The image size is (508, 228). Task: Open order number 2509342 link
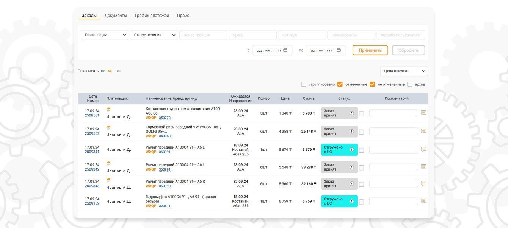click(92, 169)
